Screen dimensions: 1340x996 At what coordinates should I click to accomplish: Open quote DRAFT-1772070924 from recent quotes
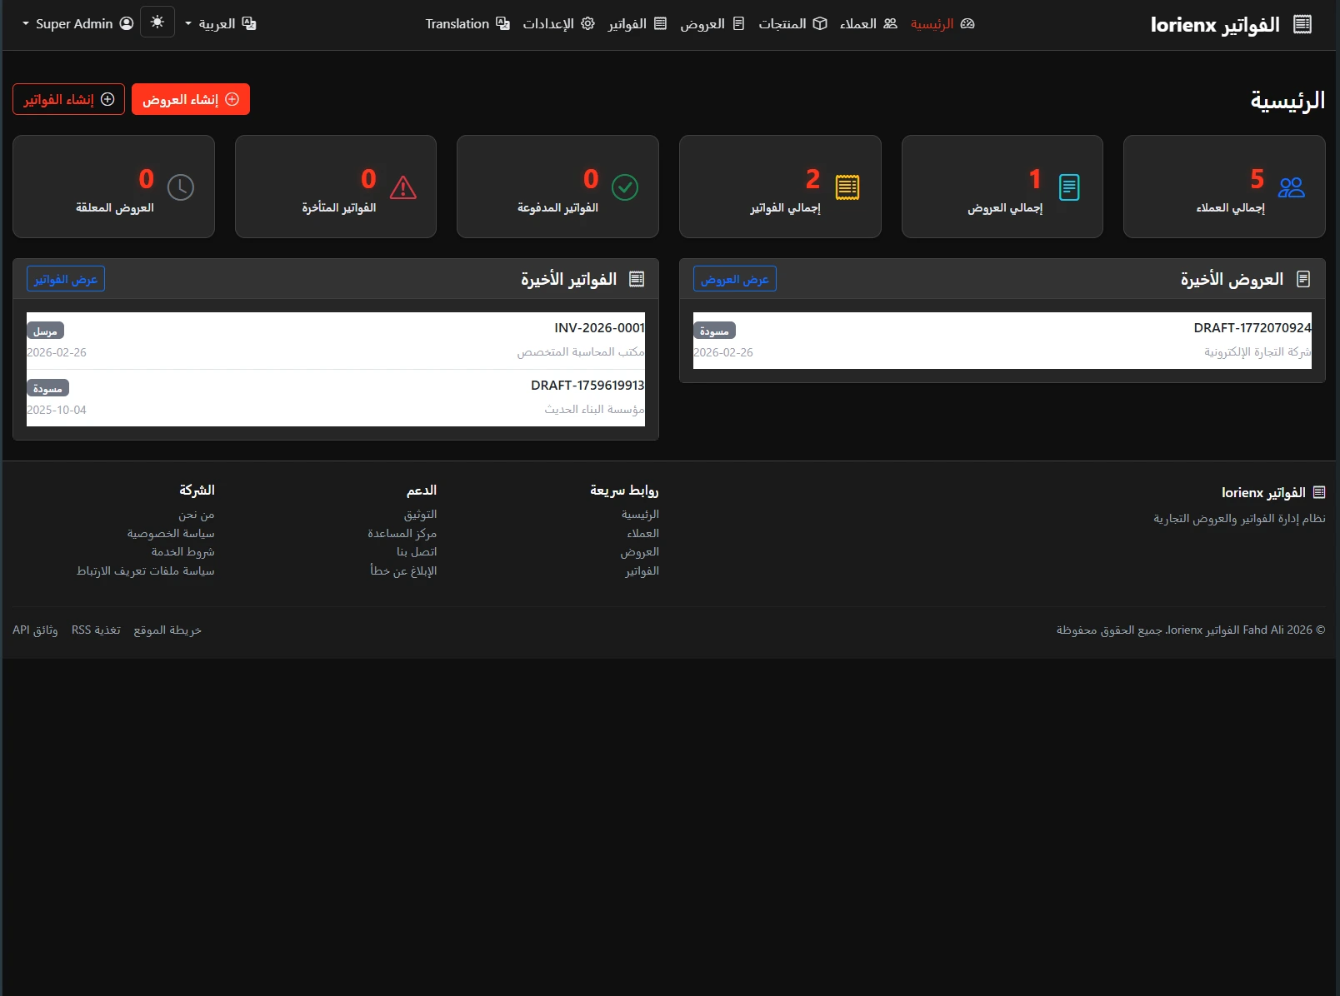[x=1252, y=328]
